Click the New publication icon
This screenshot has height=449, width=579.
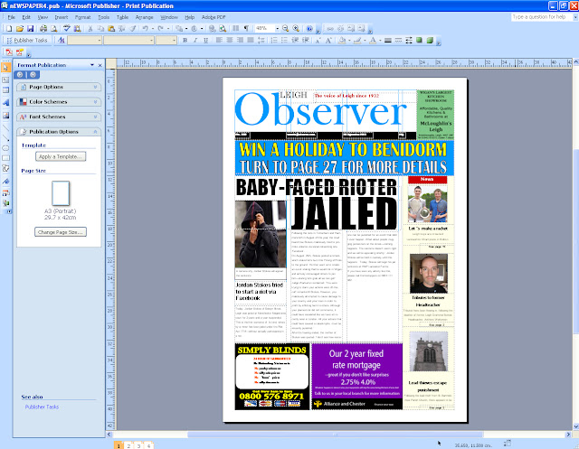[9, 28]
